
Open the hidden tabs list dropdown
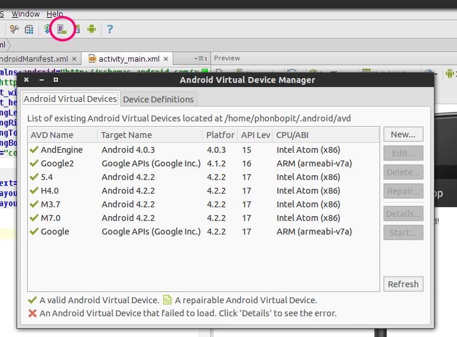[201, 59]
